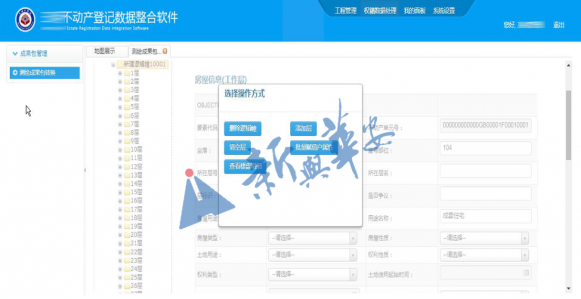The image size is (581, 299).
Task: Collapse the 新建逻辑幢10001 tree root
Action: (x=113, y=65)
